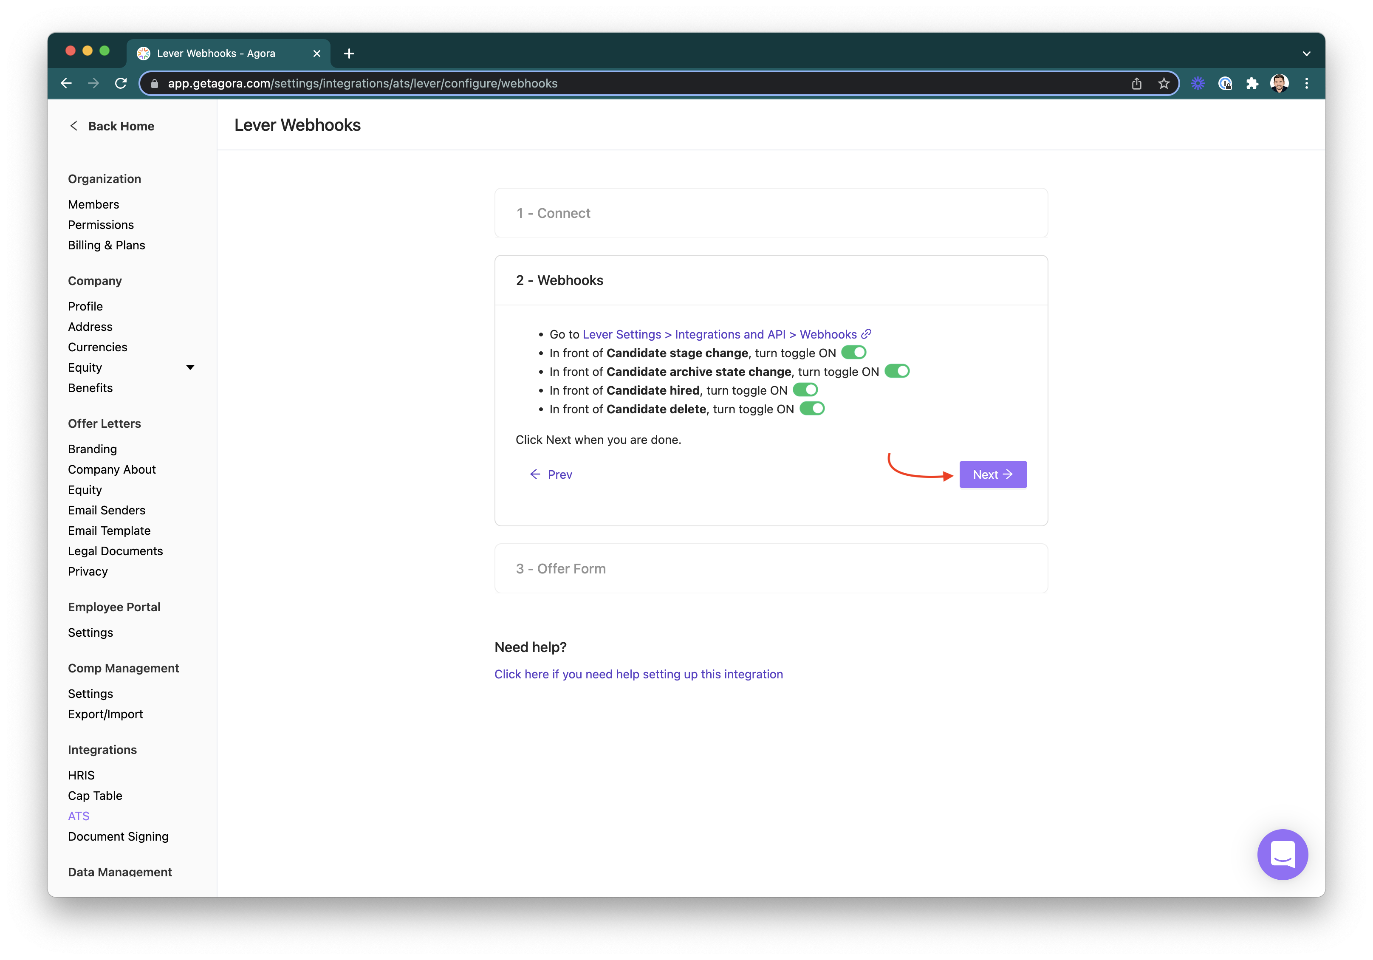
Task: Click the browser forward arrow
Action: (x=93, y=83)
